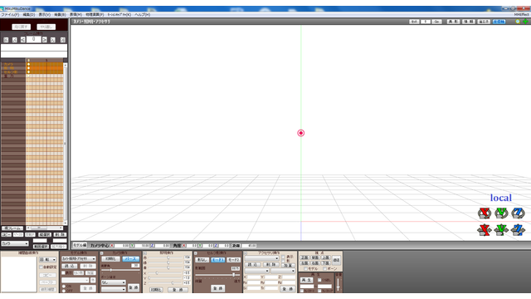Open the MMEffect menu
Viewport: 531px width, 299px height.
(x=522, y=15)
